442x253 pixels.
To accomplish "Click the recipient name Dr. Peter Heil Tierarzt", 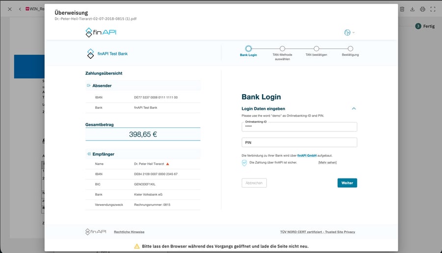I will pyautogui.click(x=149, y=164).
